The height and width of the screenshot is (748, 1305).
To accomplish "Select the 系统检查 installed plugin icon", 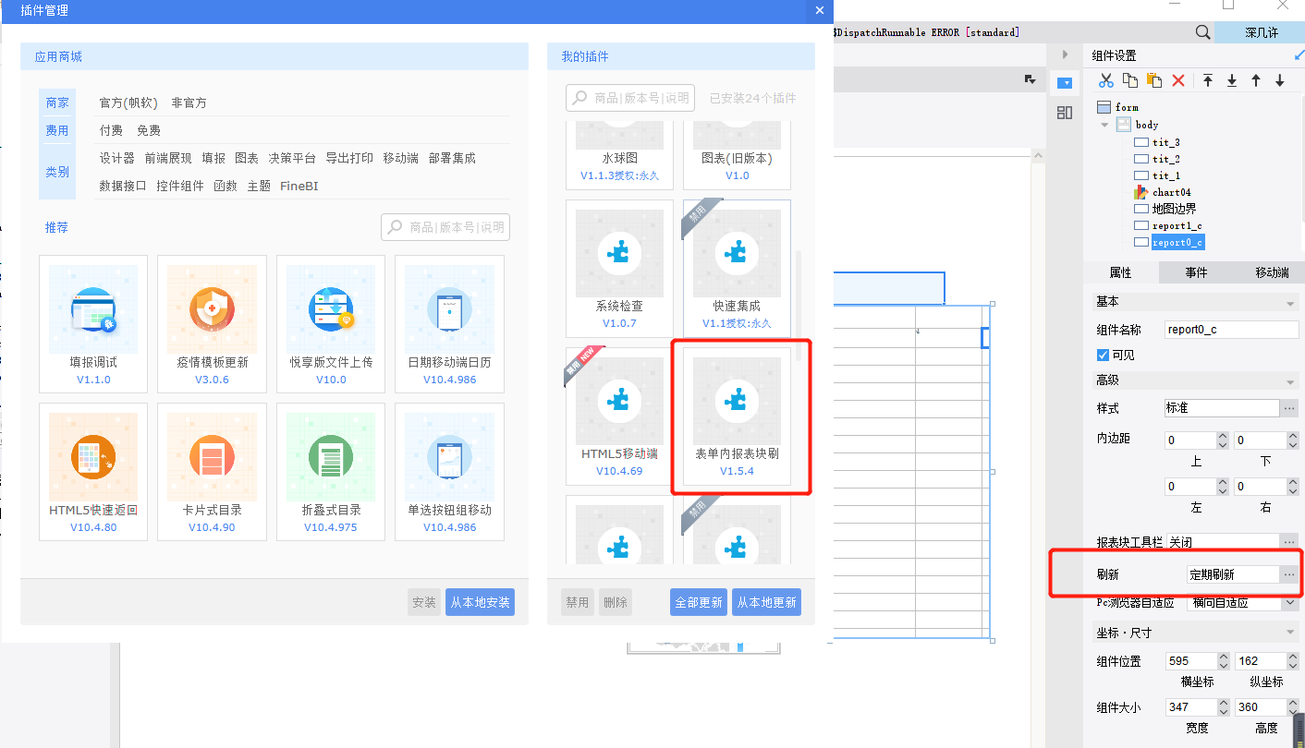I will pyautogui.click(x=619, y=254).
